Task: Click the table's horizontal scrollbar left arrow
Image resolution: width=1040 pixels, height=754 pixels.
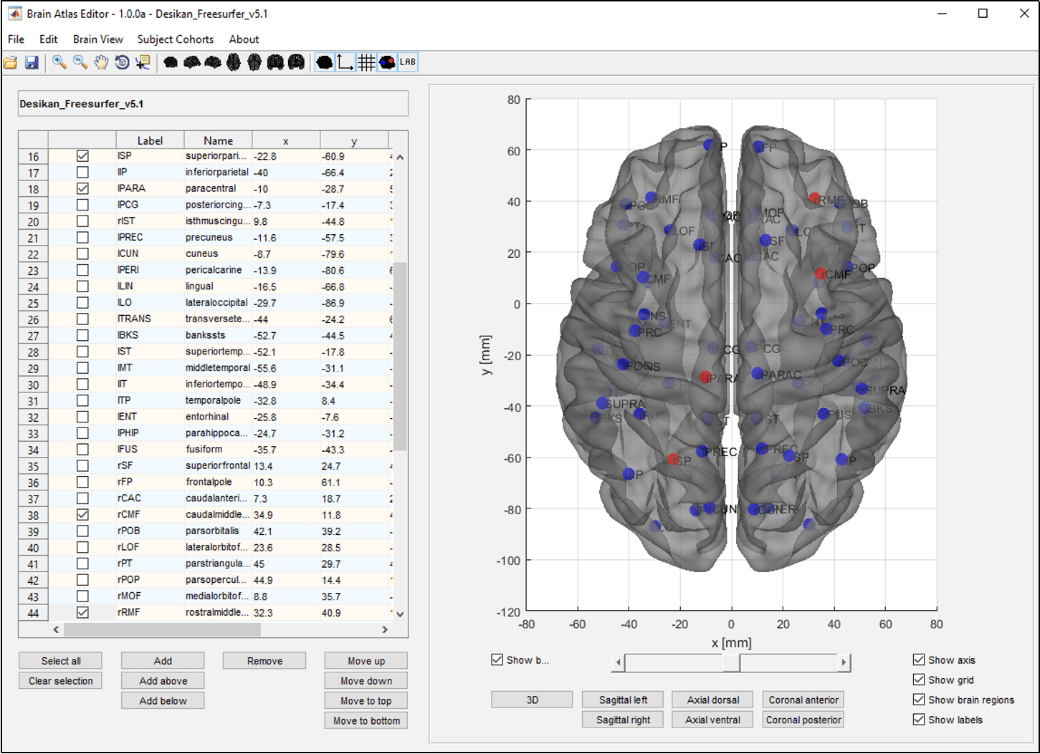Action: pos(56,630)
